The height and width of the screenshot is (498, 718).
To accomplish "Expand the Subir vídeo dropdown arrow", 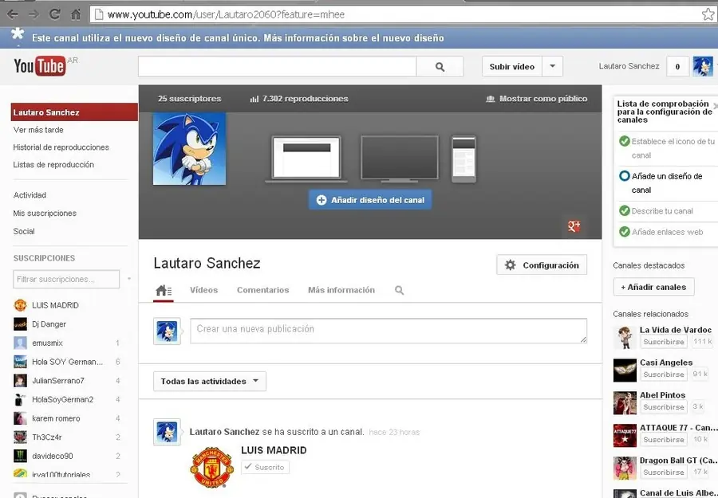I will [552, 66].
